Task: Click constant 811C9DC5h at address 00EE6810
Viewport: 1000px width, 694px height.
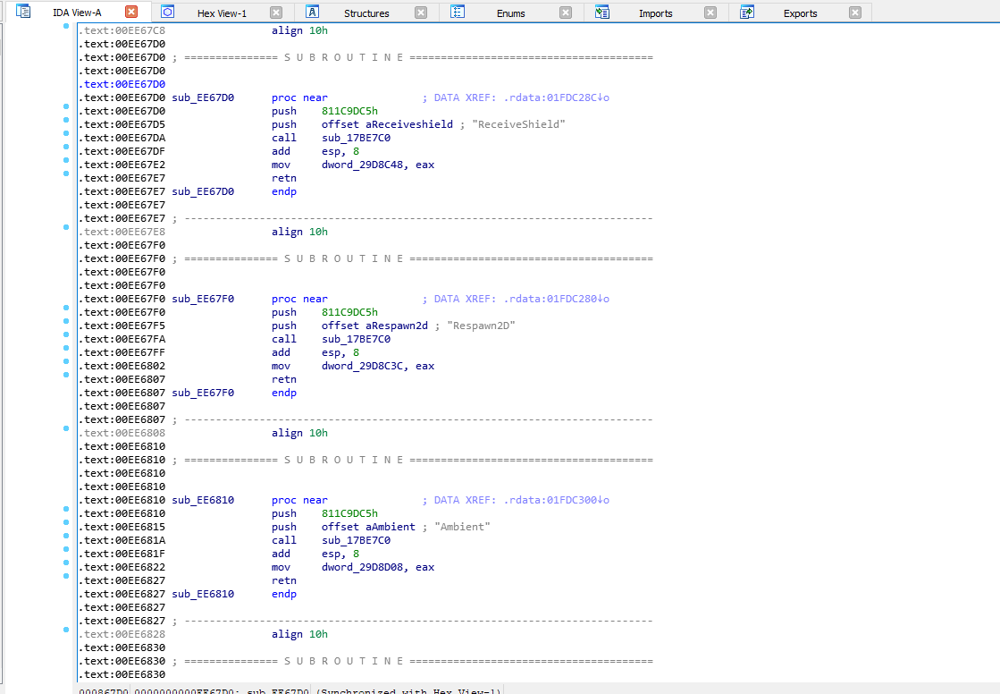Action: tap(349, 513)
